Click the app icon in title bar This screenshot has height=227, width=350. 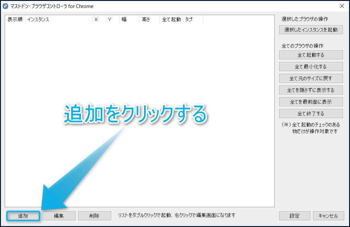pos(5,6)
